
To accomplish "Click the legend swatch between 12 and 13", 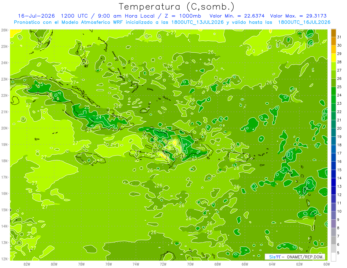I will [x=333, y=191].
